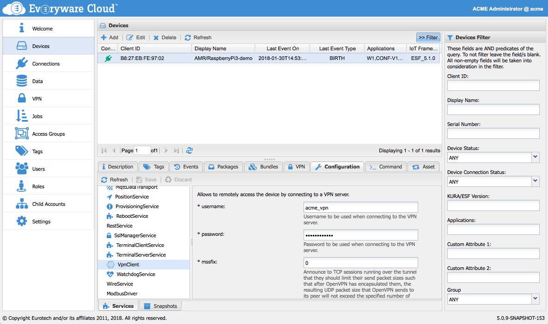Image resolution: width=548 pixels, height=324 pixels.
Task: Edit the selected device
Action: [136, 37]
